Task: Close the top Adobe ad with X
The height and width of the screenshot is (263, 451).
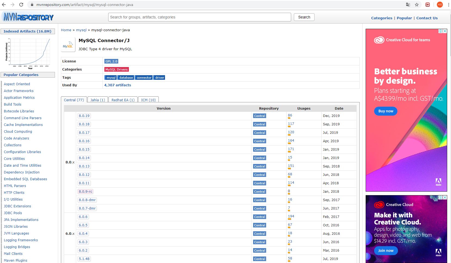Action: (x=445, y=31)
